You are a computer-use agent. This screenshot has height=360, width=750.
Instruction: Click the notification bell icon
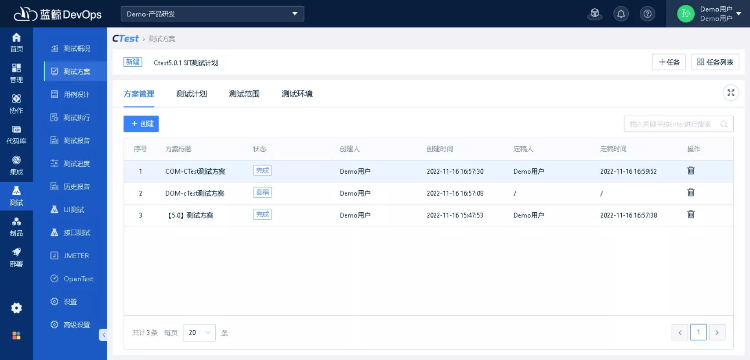tap(621, 14)
